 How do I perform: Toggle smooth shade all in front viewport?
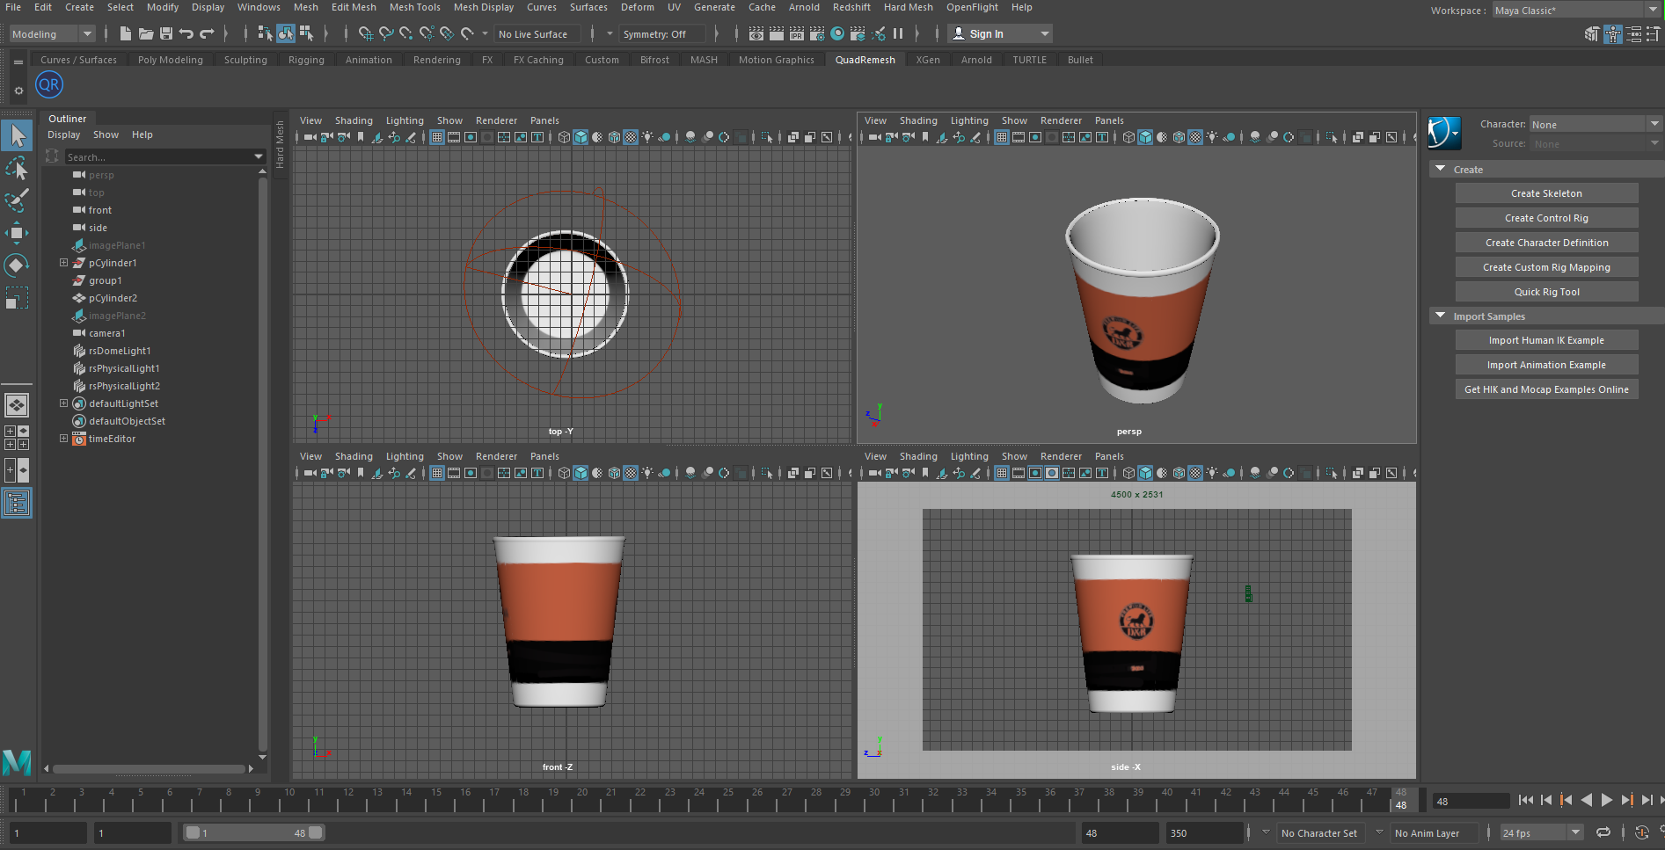[x=581, y=473]
